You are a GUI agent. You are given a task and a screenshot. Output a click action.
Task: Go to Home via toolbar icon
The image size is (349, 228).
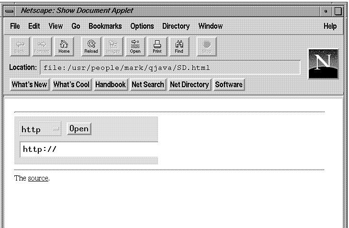[64, 46]
